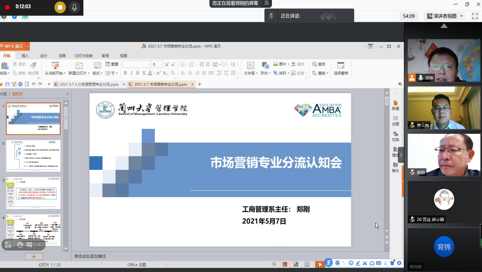Switch to the 插入 ribbon tab
482x272 pixels.
click(25, 56)
